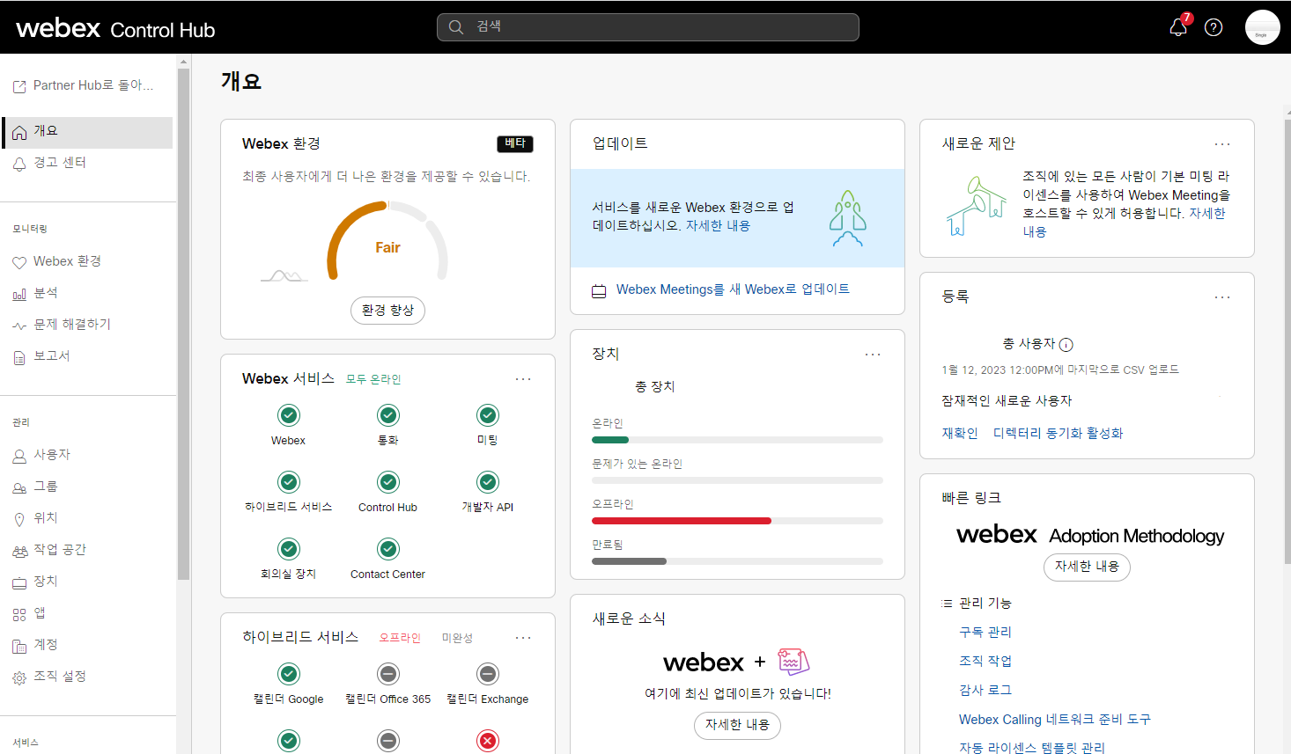The image size is (1291, 754).
Task: Open 경고 센터 in the sidebar
Action: point(87,163)
